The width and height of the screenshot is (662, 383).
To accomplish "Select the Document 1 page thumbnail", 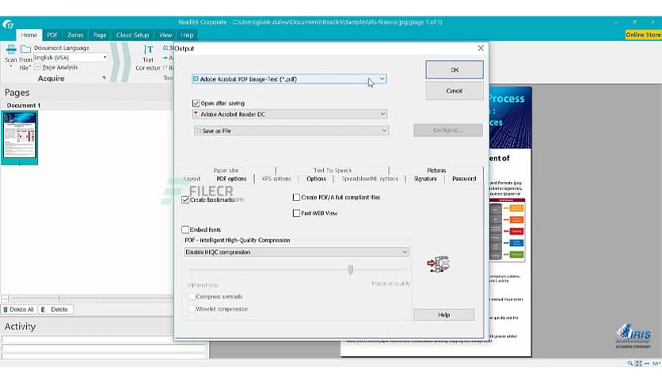I will 20,138.
